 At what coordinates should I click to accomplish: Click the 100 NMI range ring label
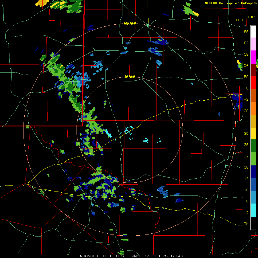(x=130, y=24)
